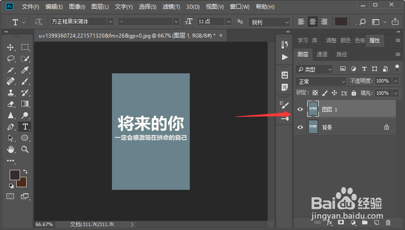The height and width of the screenshot is (230, 405).
Task: Center align text button
Action: (x=313, y=22)
